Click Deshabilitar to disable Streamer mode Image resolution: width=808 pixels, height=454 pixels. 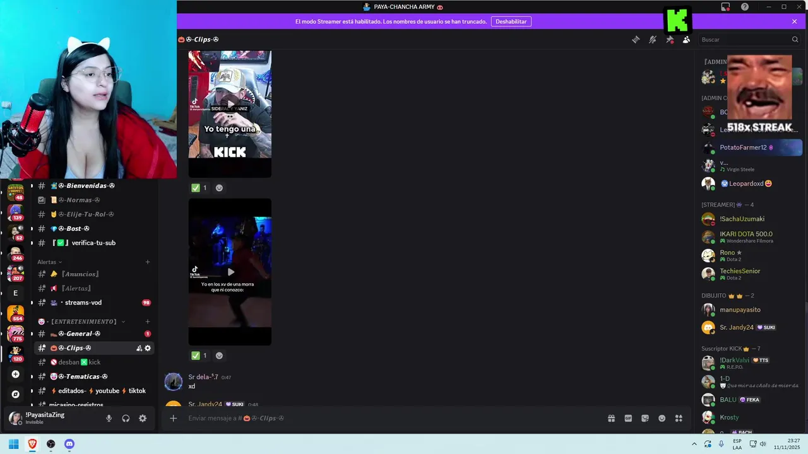tap(511, 21)
